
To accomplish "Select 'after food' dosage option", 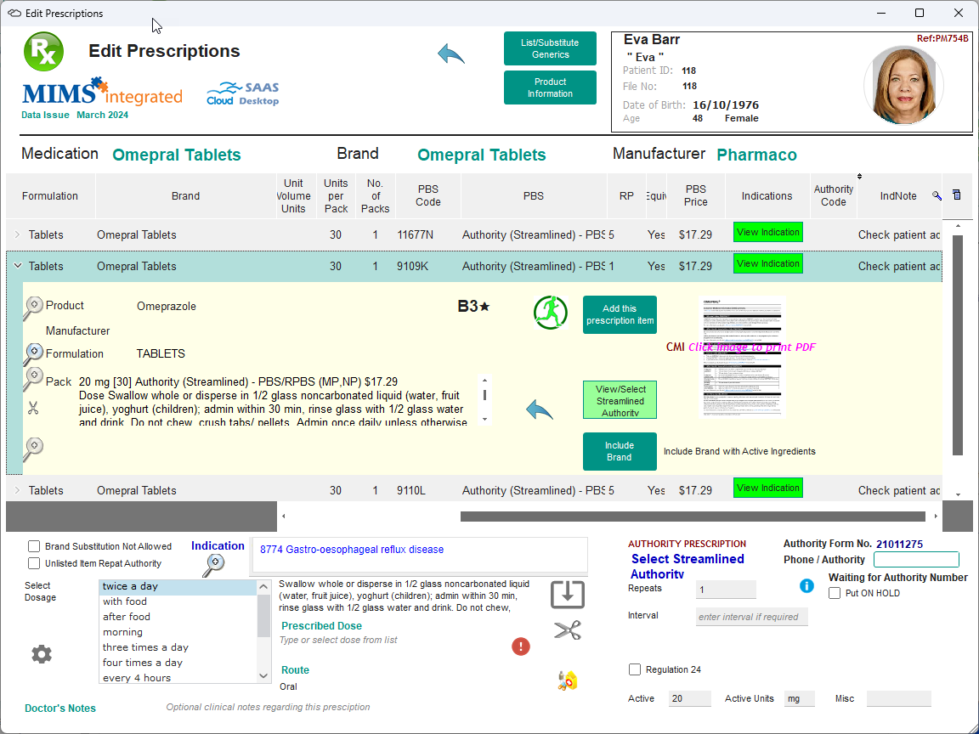I will [x=178, y=617].
